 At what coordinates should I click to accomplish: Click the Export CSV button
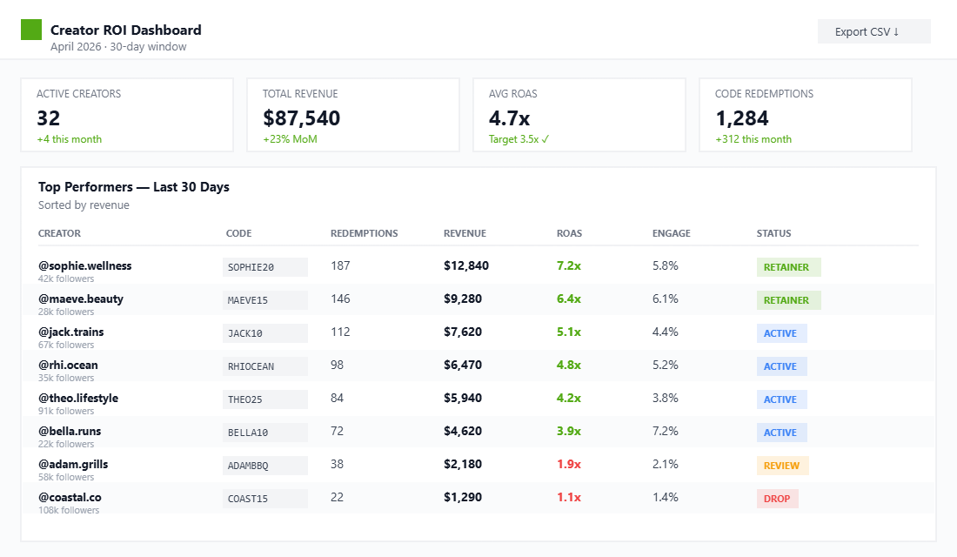[873, 31]
